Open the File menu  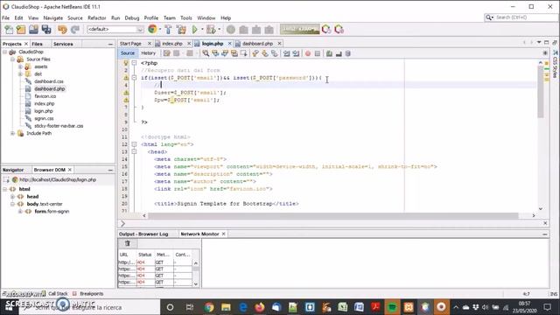[6, 17]
